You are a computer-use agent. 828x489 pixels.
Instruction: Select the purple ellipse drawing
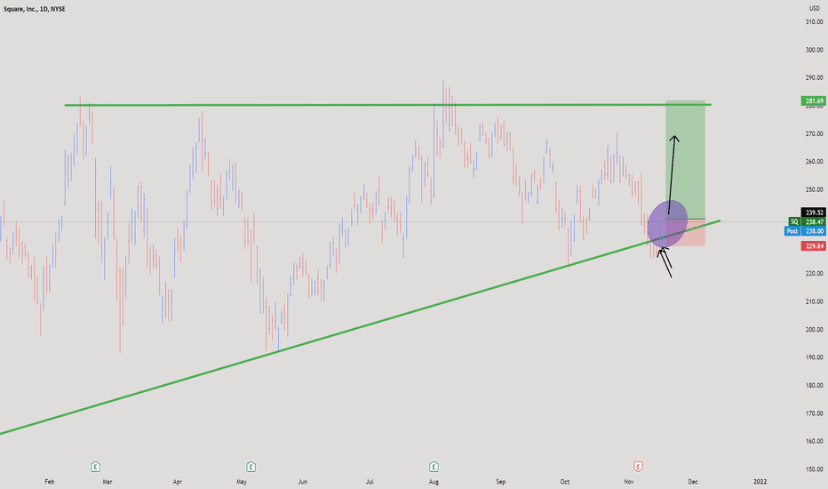point(667,224)
